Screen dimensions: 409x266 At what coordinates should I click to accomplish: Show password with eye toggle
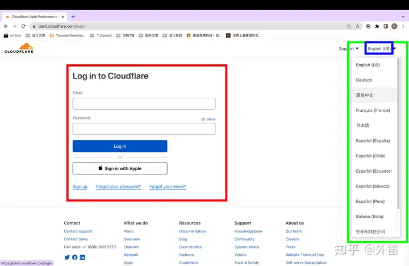(208, 119)
